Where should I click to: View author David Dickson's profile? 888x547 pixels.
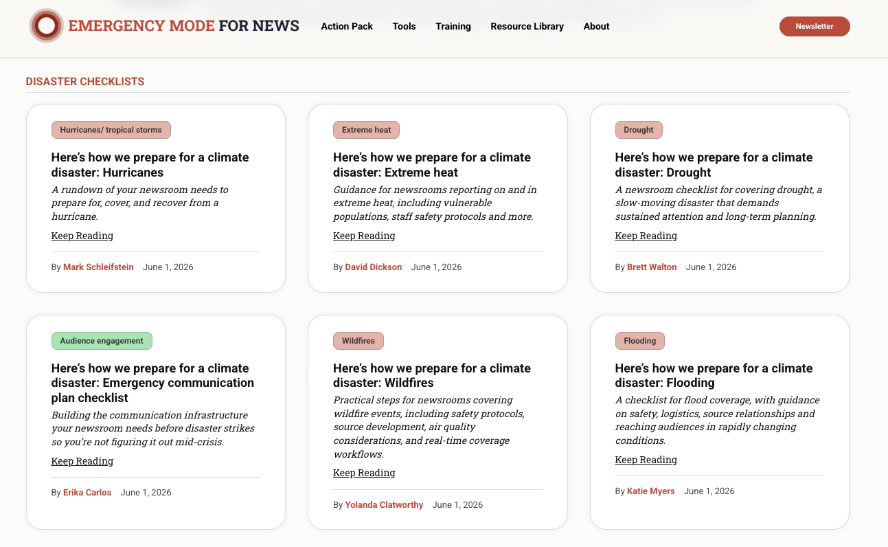coord(374,267)
